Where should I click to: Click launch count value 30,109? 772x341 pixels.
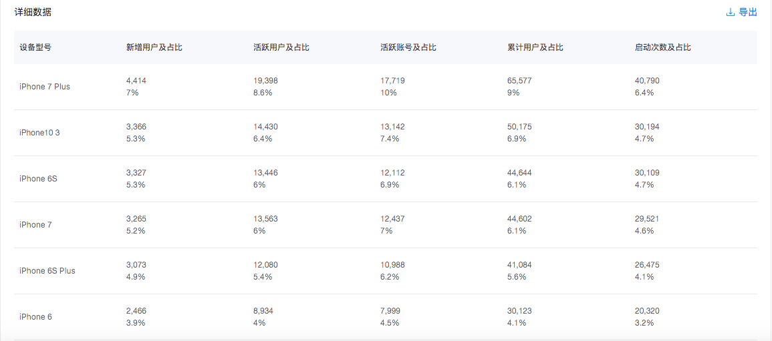647,173
